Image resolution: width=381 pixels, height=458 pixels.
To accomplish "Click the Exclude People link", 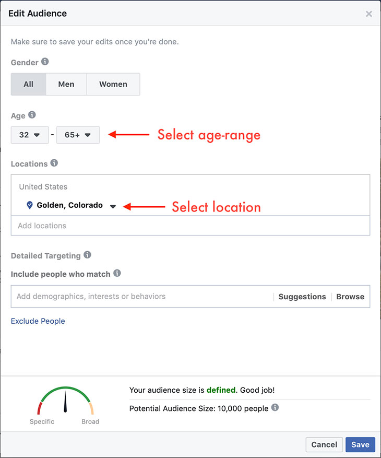I will tap(38, 321).
